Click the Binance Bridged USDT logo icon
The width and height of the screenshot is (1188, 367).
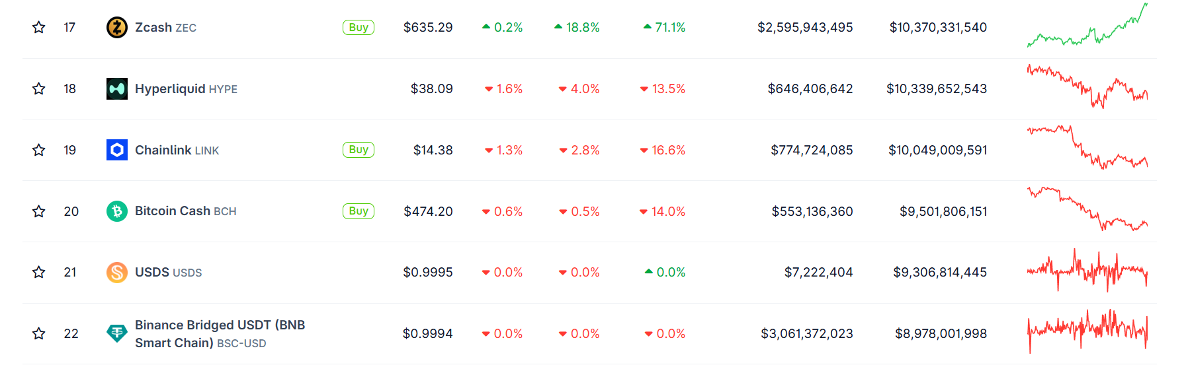point(117,333)
